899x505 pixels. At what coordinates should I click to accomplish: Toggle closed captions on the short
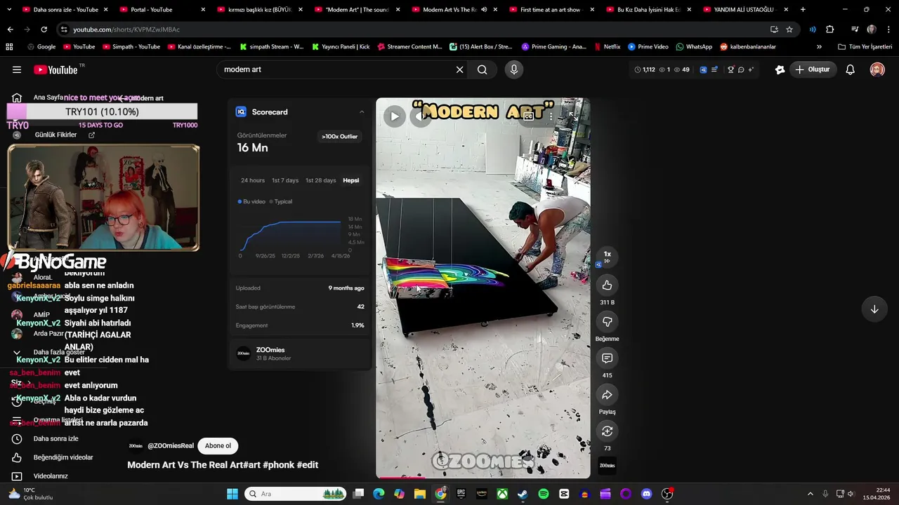pyautogui.click(x=528, y=116)
